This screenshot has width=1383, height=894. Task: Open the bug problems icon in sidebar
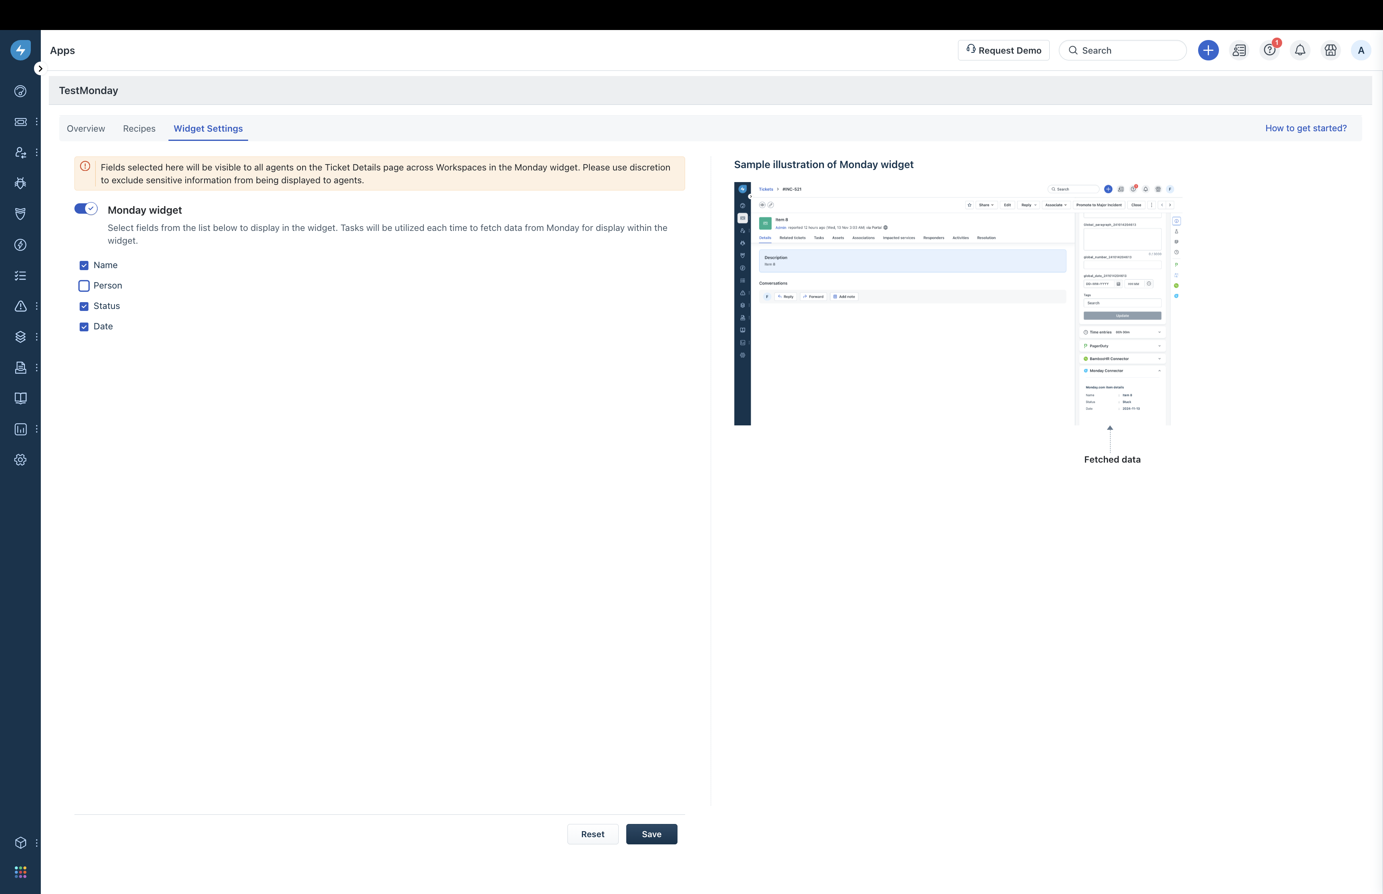pyautogui.click(x=20, y=183)
